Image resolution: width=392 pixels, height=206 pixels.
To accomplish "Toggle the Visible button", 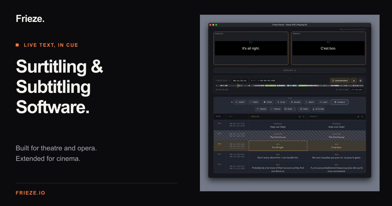I will click(339, 102).
